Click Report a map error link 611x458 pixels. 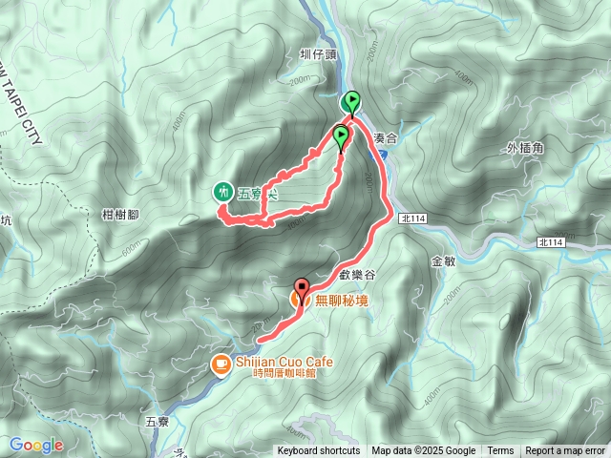(x=565, y=451)
